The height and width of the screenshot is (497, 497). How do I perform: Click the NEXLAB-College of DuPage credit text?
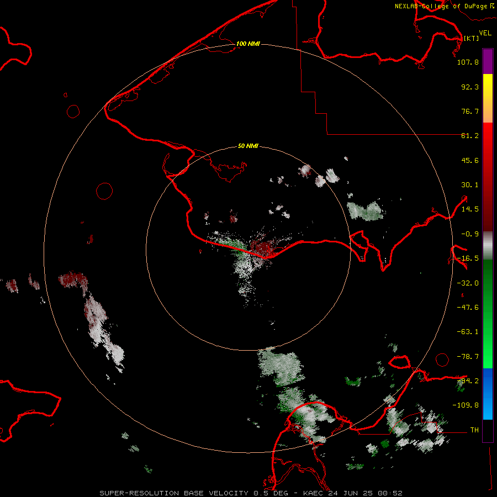tap(445, 6)
